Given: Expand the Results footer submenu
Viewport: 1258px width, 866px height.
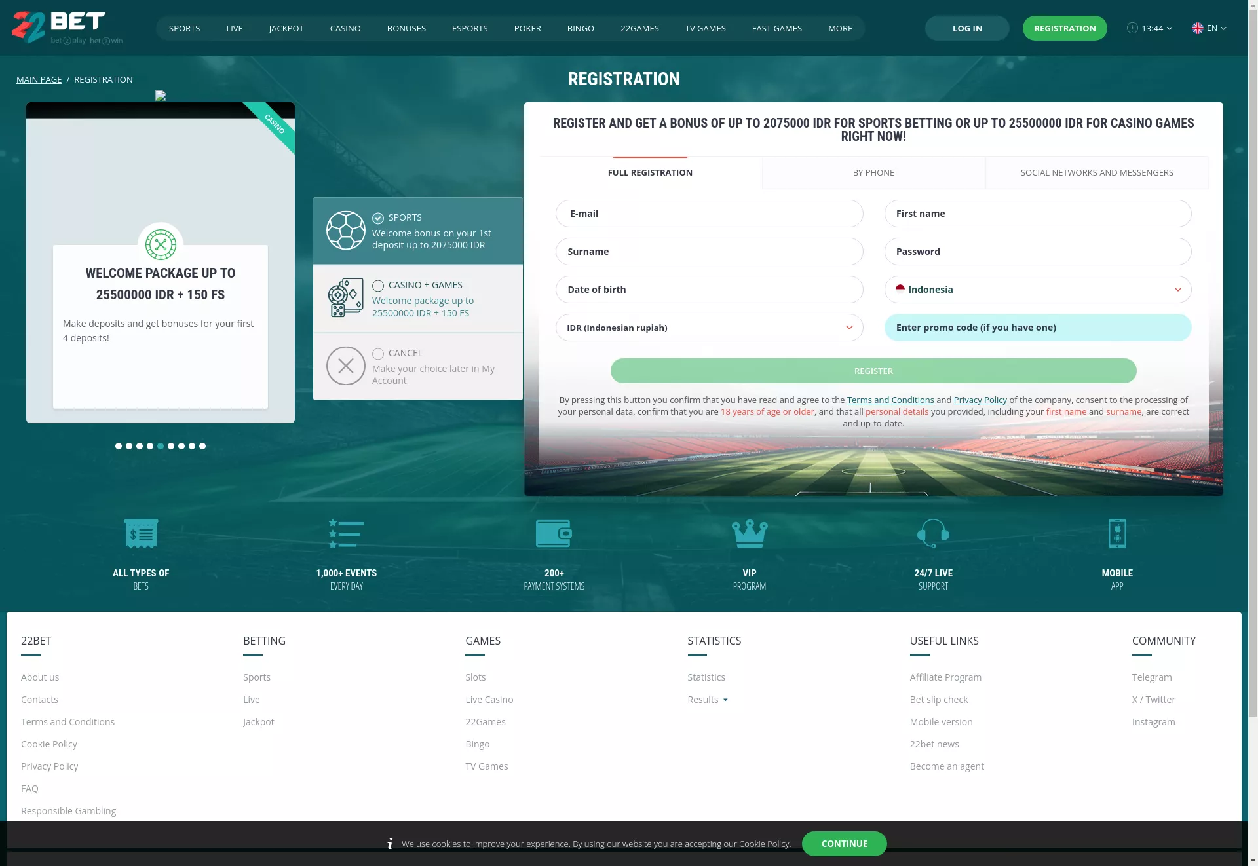Looking at the screenshot, I should click(725, 700).
